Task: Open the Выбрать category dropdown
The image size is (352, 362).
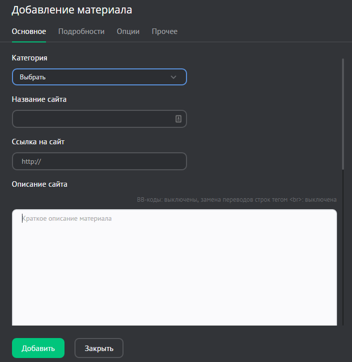Action: 99,77
